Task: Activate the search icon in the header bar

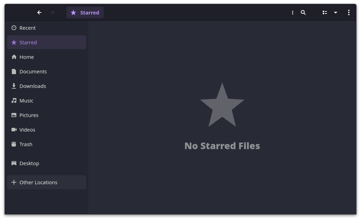Action: (x=303, y=12)
